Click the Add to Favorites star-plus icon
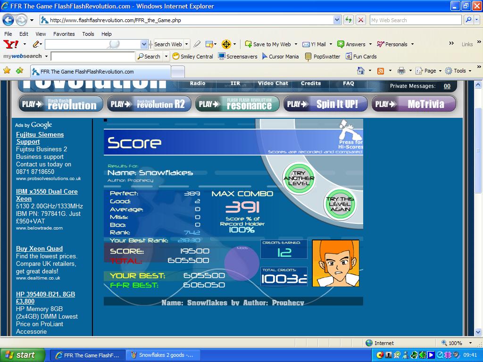This screenshot has height=362, width=483. [x=19, y=71]
